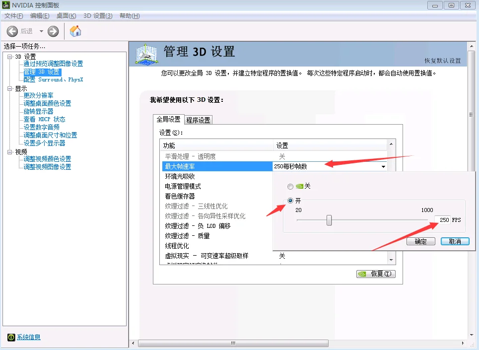Image resolution: width=479 pixels, height=350 pixels.
Task: Open the 系统信息 link
Action: pyautogui.click(x=28, y=337)
